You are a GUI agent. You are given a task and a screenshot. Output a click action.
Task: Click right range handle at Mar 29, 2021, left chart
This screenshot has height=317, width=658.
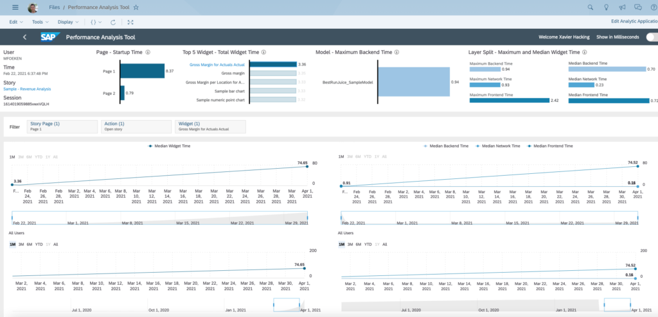pos(308,218)
